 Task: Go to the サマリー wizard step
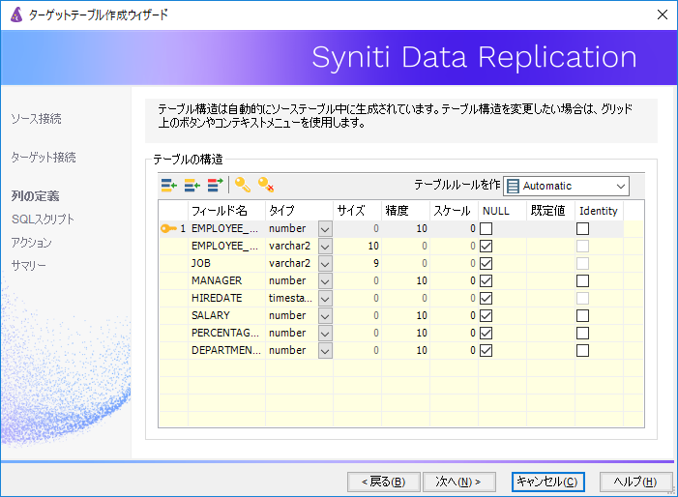pos(29,265)
